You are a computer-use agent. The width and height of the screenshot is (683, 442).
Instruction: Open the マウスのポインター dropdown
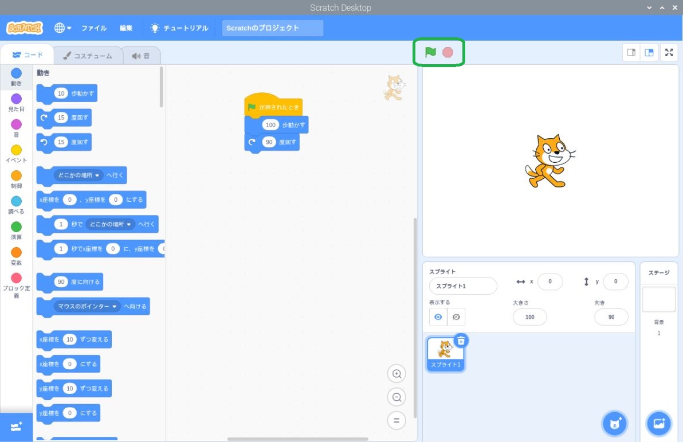[x=87, y=307]
